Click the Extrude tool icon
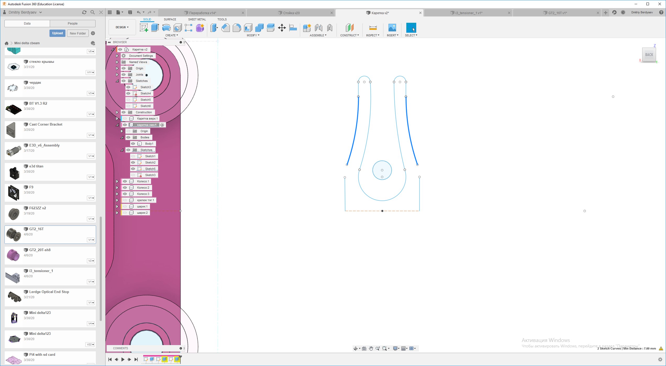Viewport: 666px width, 366px height. [x=155, y=28]
